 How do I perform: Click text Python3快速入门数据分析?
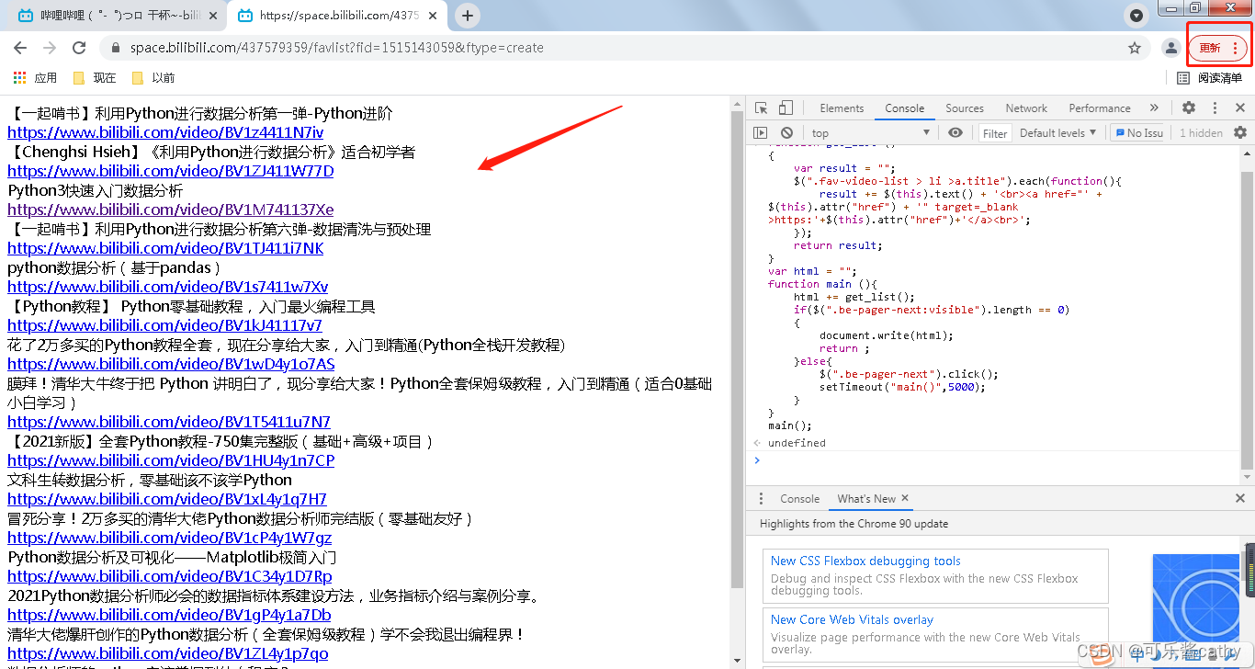pos(96,190)
